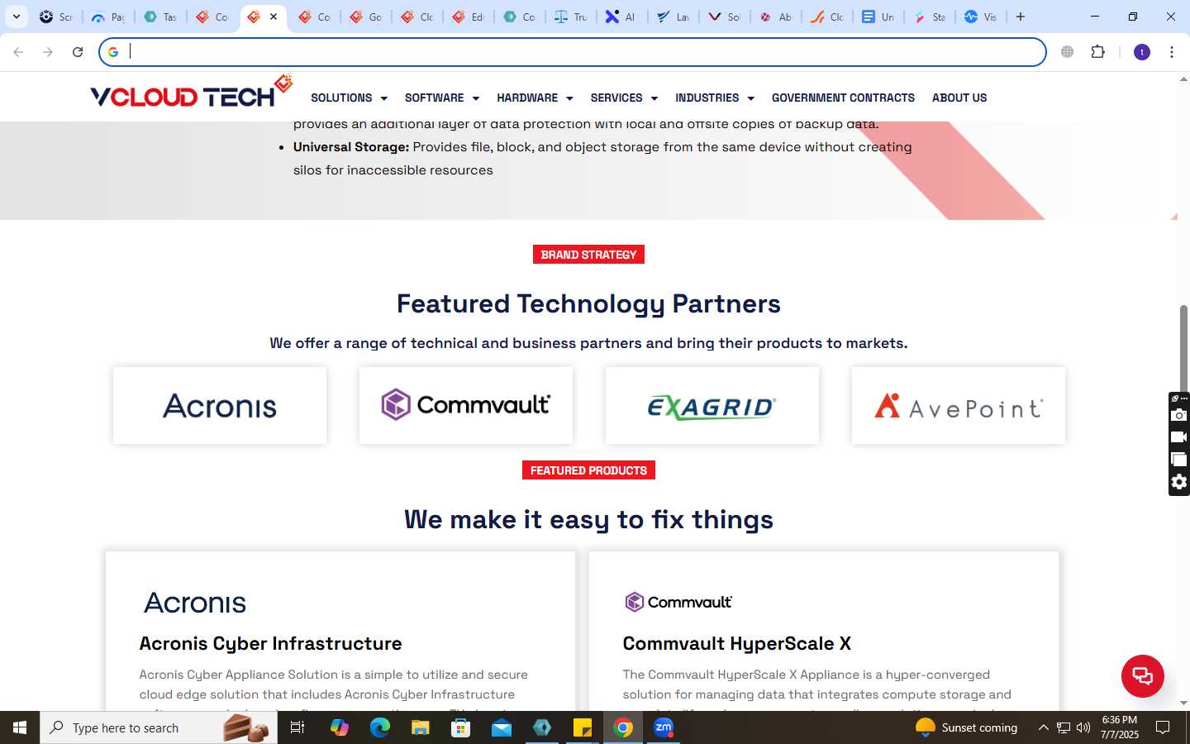The image size is (1190, 744).
Task: Click the Commvault partner card
Action: pos(466,406)
